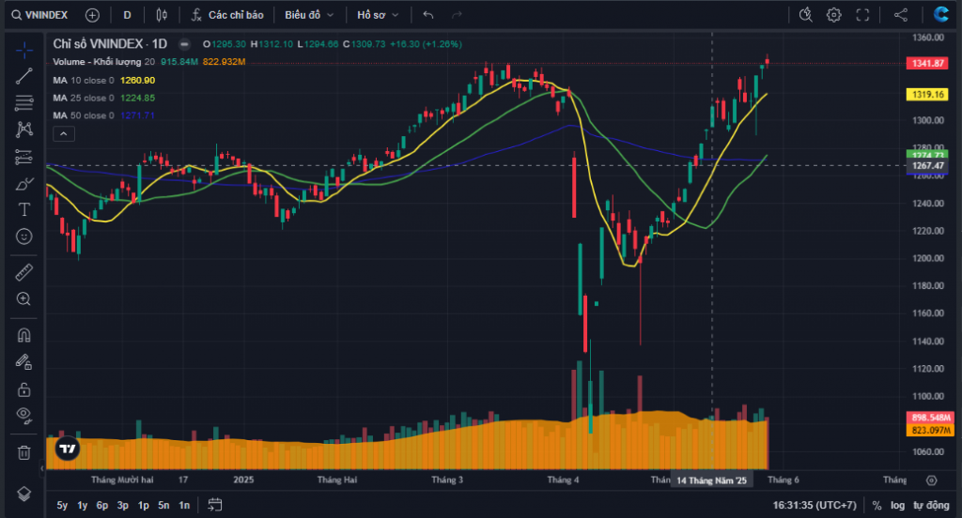Click the 1267.47 crosshair price label
The width and height of the screenshot is (962, 518).
coord(927,166)
